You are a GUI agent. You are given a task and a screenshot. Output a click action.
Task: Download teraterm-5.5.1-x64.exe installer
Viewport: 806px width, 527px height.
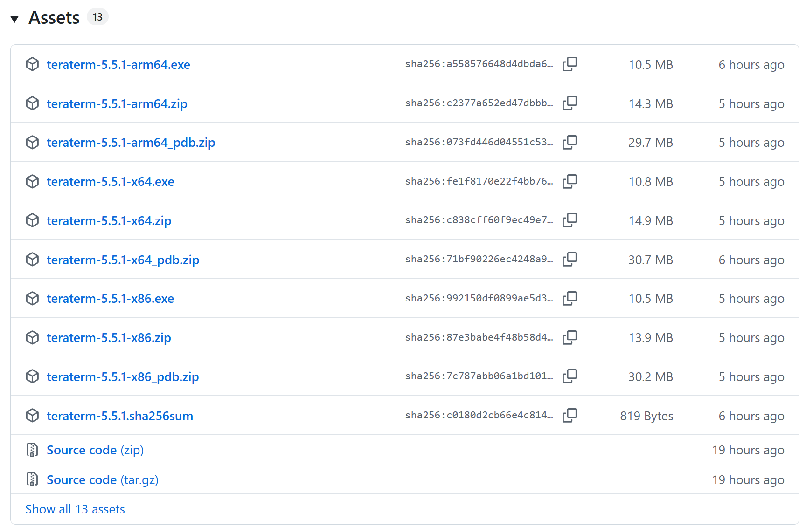(111, 181)
